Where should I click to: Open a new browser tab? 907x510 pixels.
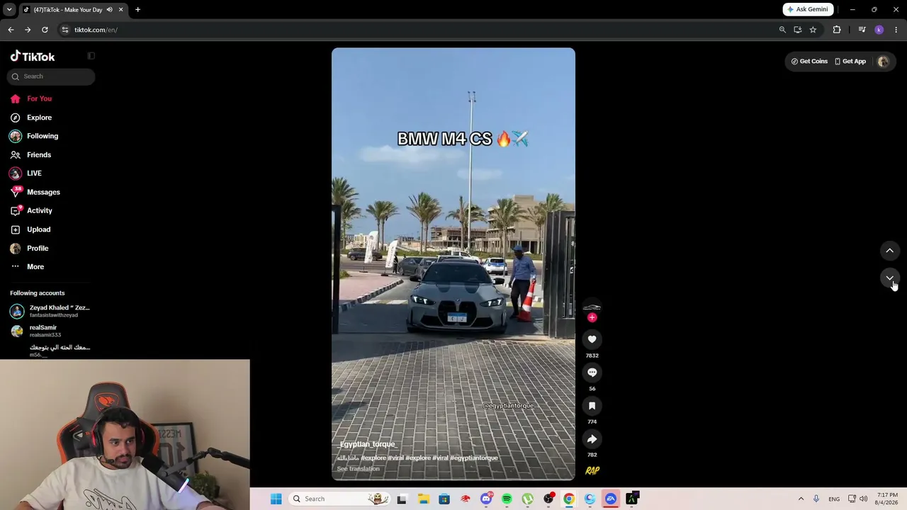pyautogui.click(x=137, y=9)
